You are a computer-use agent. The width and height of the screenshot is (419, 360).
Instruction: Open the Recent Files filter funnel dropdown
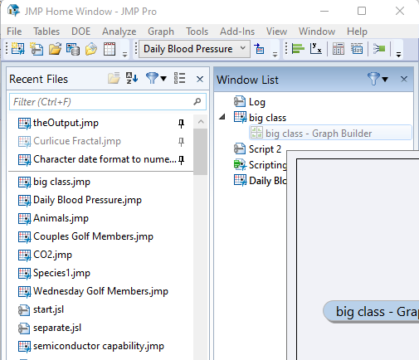pyautogui.click(x=156, y=79)
